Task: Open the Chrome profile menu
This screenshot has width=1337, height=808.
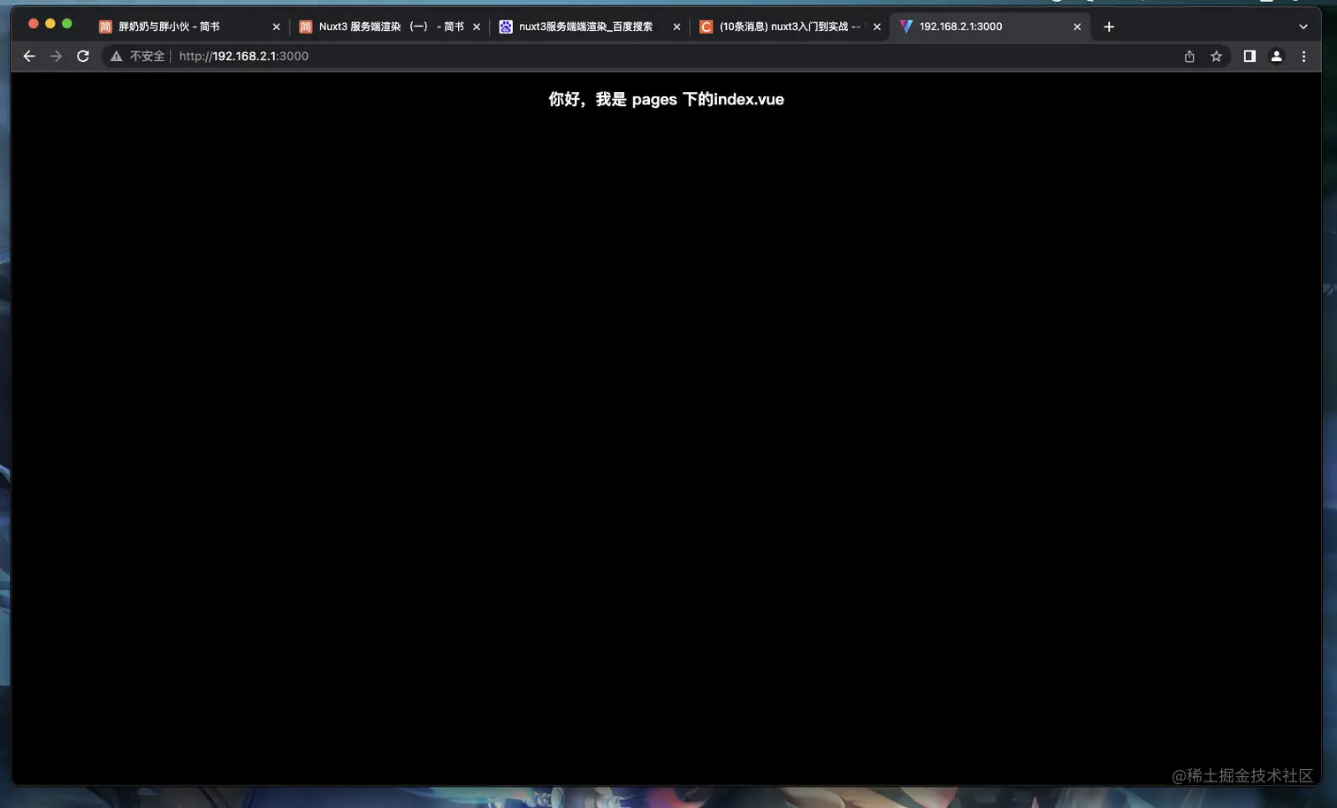Action: [x=1277, y=56]
